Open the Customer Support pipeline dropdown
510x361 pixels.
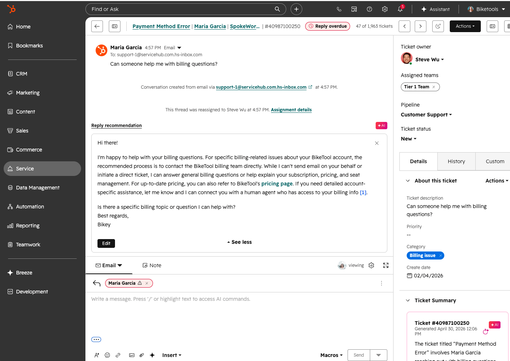[x=426, y=115]
